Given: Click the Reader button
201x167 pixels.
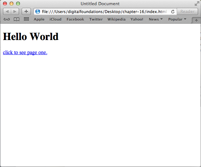Looking at the screenshot, I should tap(187, 11).
